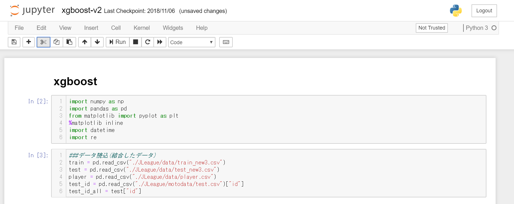Open the command palette keyboard icon
The height and width of the screenshot is (204, 514).
[226, 42]
